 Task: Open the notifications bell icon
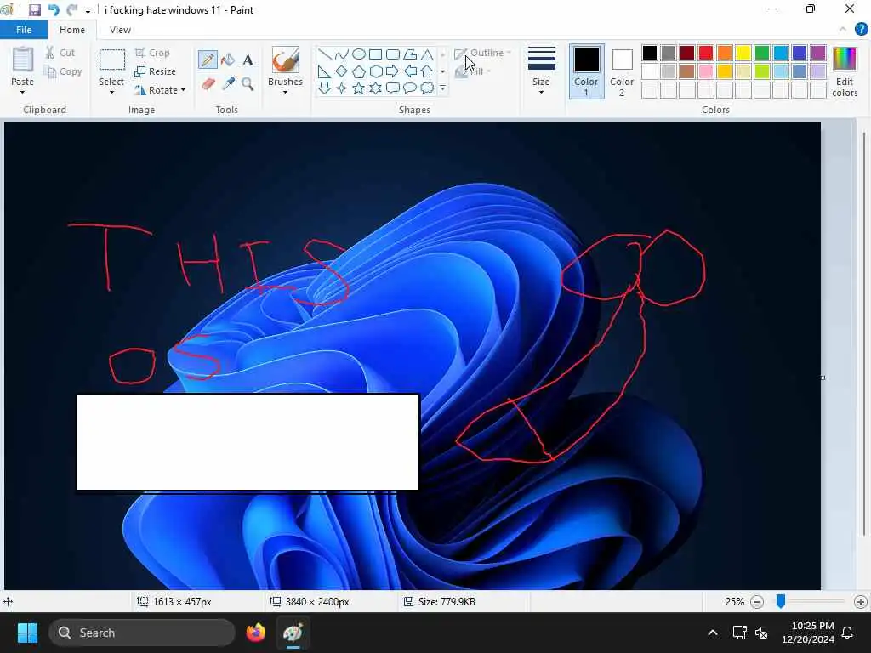pyautogui.click(x=847, y=633)
